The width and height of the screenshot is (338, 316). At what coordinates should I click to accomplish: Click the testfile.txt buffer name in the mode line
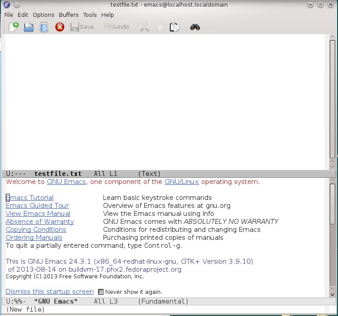pos(58,174)
